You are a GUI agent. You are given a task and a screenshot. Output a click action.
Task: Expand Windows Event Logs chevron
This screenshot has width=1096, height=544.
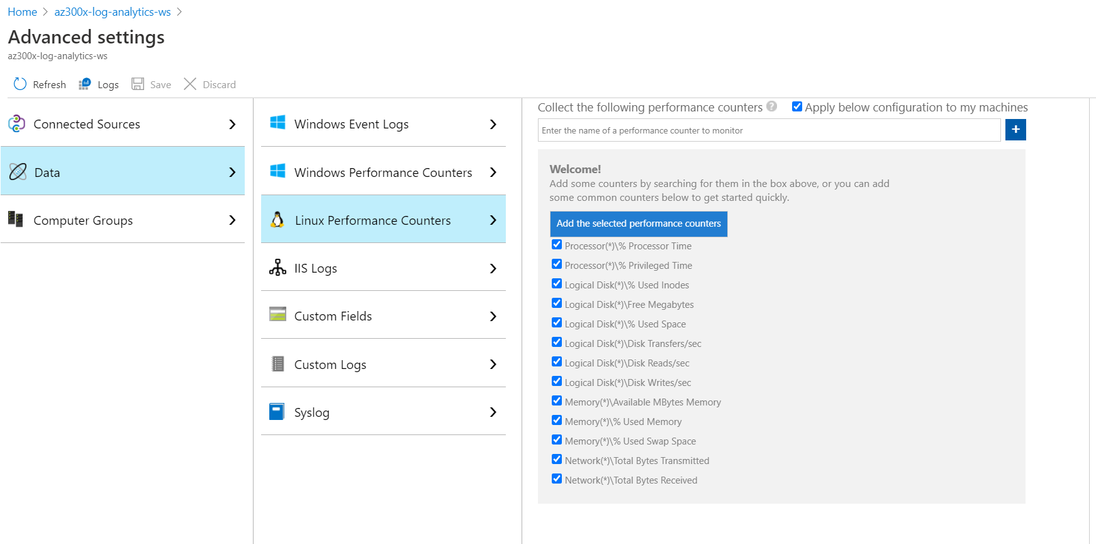click(493, 124)
